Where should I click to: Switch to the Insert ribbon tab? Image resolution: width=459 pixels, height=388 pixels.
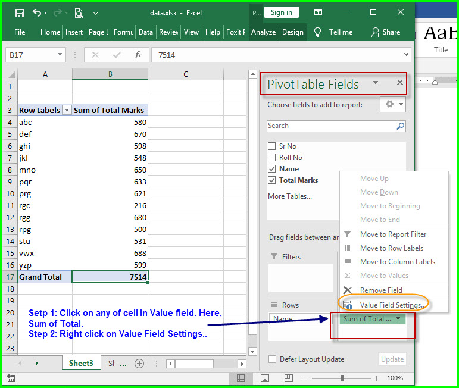[x=74, y=32]
